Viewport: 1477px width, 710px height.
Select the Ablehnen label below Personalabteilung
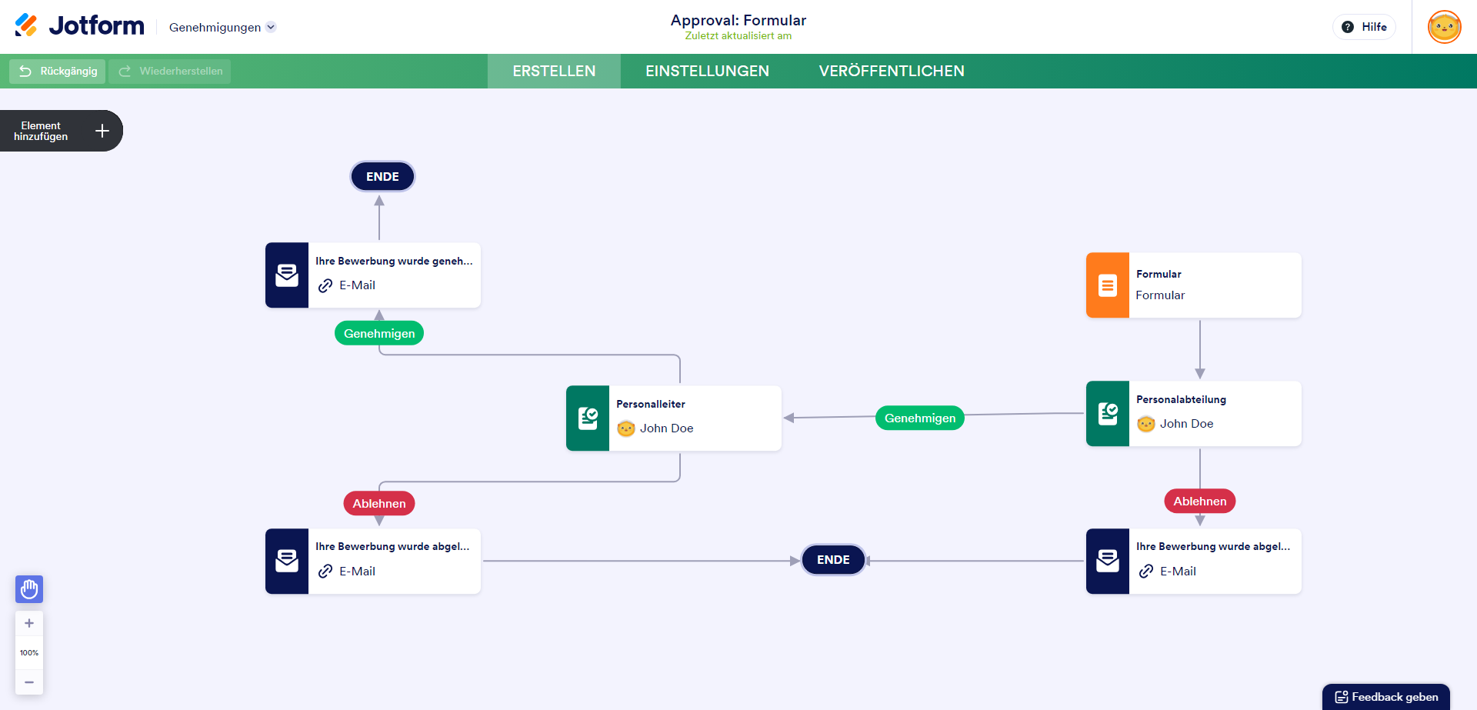click(1199, 502)
